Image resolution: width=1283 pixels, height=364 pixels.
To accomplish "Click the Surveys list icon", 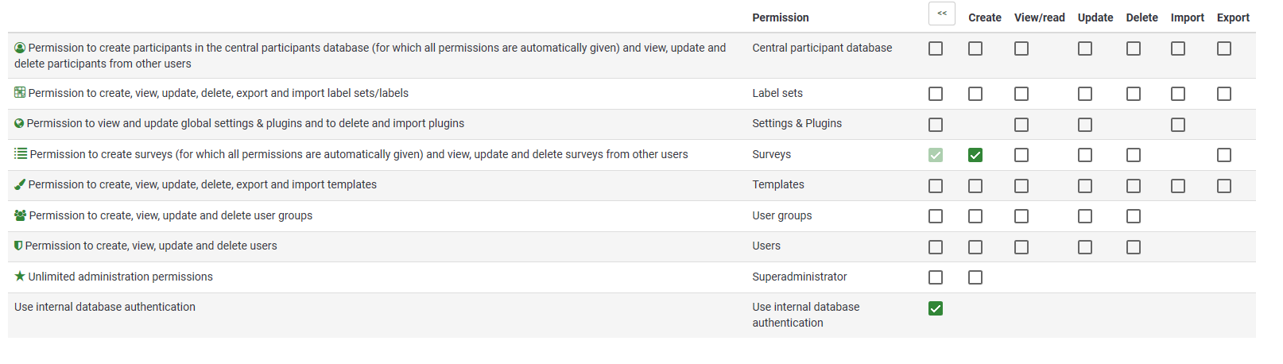I will pos(21,153).
